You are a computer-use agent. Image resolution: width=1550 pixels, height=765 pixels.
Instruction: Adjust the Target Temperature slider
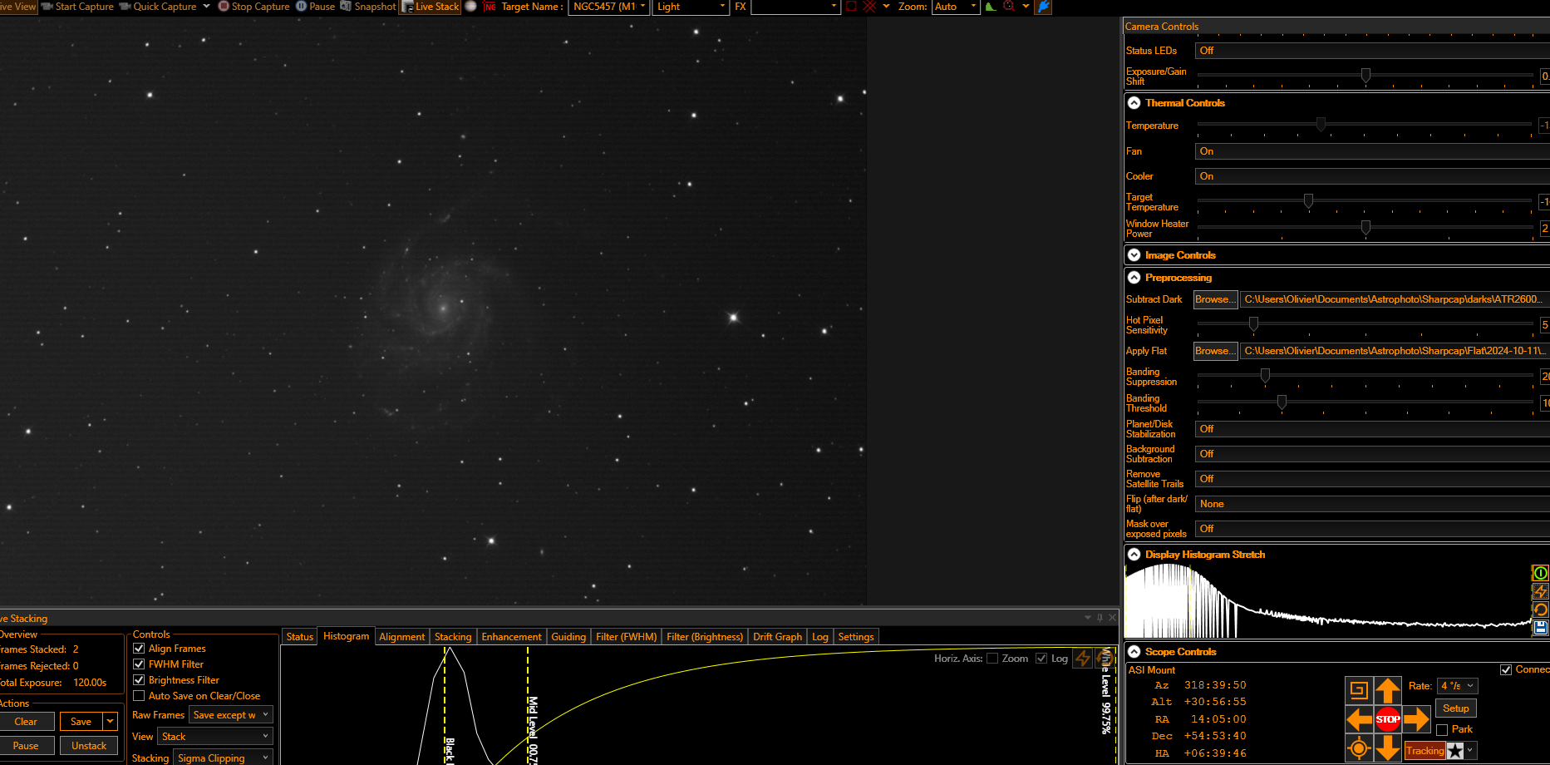[x=1308, y=201]
